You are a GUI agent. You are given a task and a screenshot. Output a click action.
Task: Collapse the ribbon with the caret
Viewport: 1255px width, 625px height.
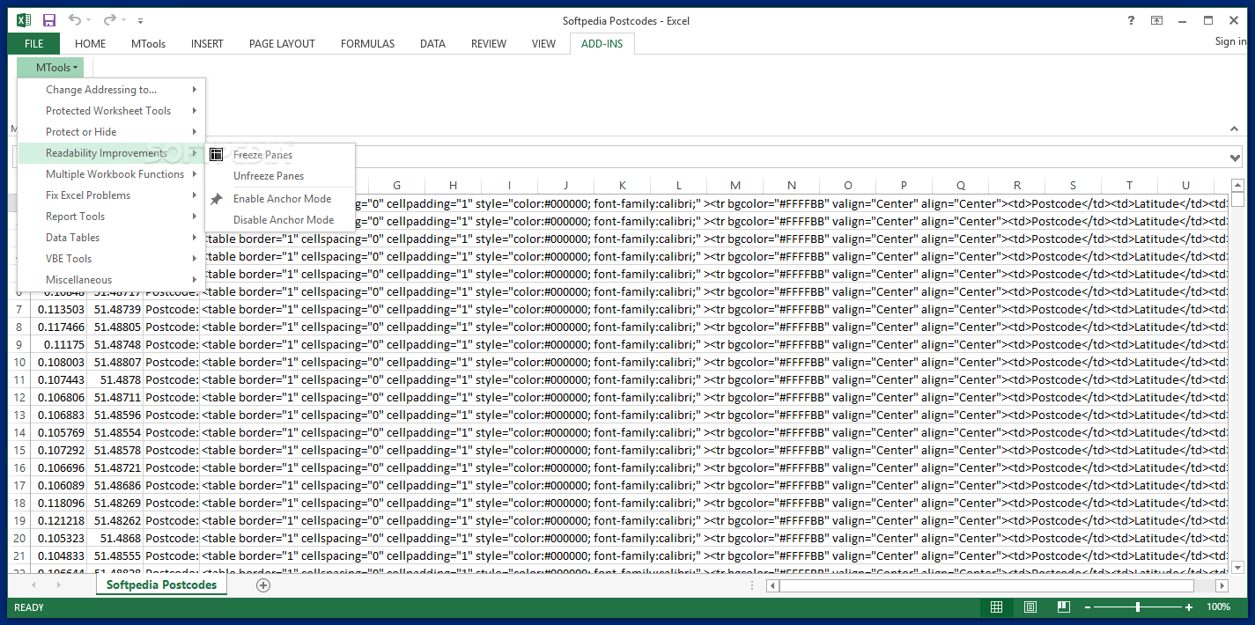point(1235,129)
